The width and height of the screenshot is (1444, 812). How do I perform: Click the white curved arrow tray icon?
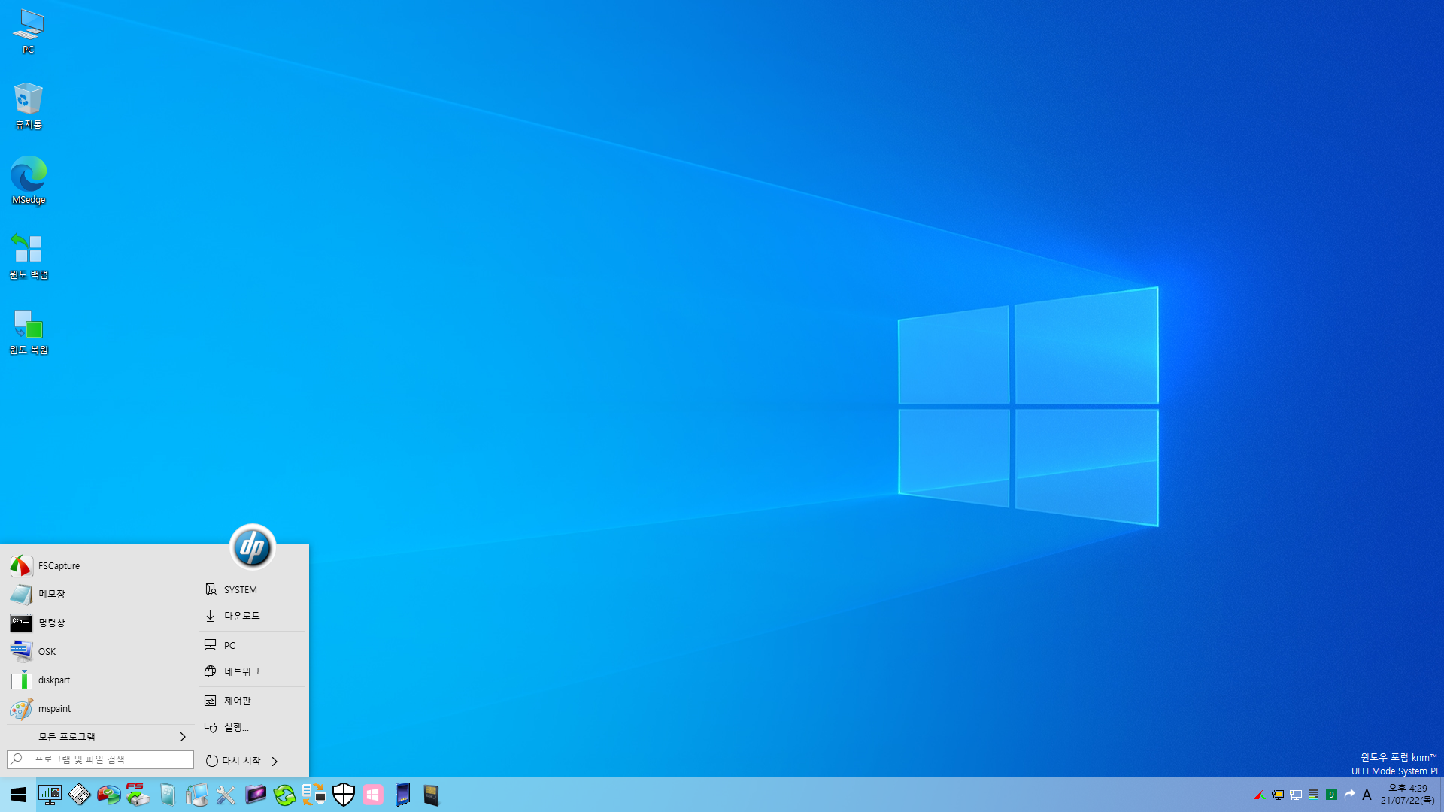click(x=1349, y=795)
